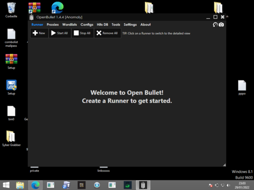The width and height of the screenshot is (254, 190).
Task: Select the private desktop item label
Action: click(34, 171)
